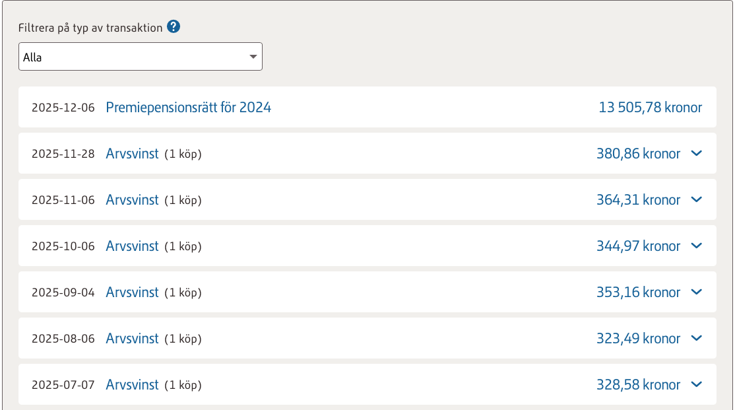The image size is (735, 410).
Task: Click Arvsvinst link dated 2025-09-04
Action: 132,292
